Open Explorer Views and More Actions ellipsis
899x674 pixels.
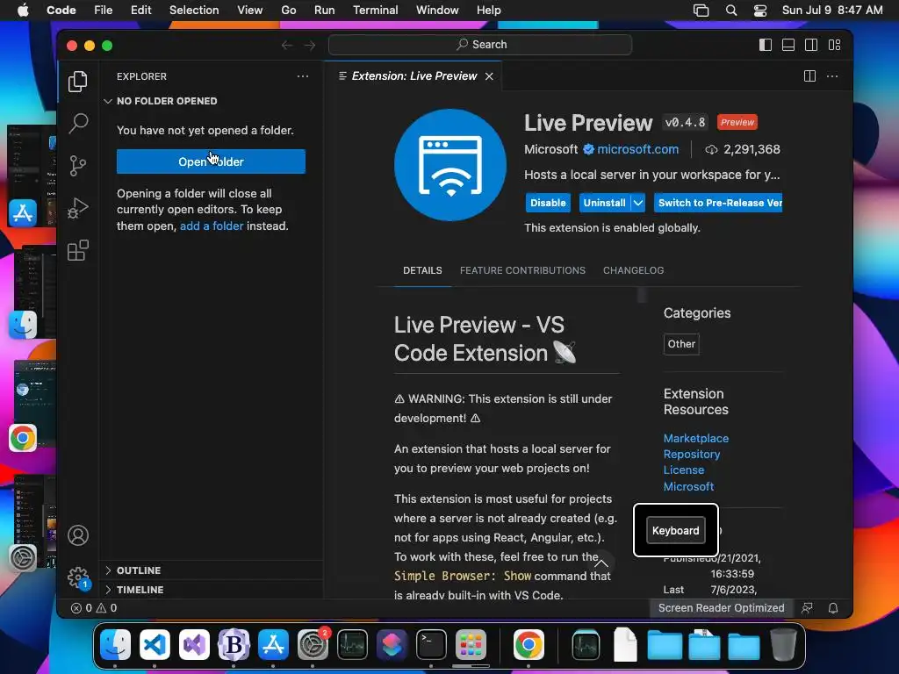click(x=303, y=76)
